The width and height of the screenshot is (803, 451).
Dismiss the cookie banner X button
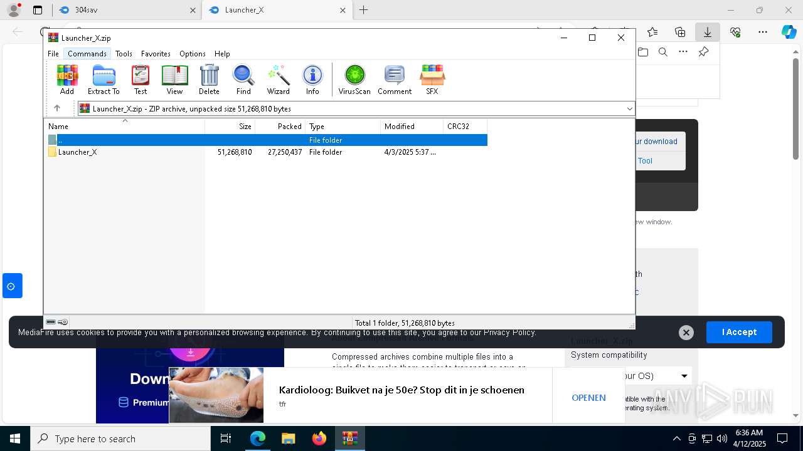[x=686, y=333]
